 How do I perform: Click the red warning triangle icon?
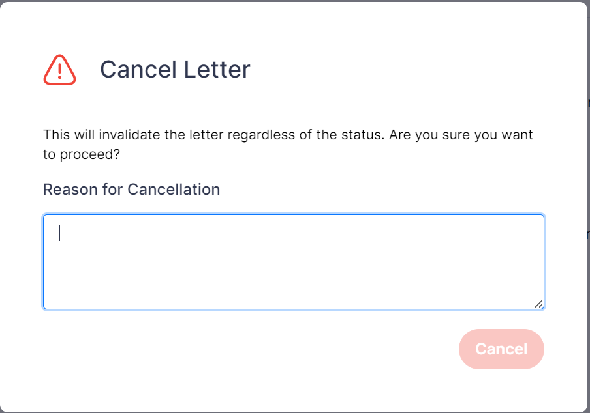[x=59, y=70]
